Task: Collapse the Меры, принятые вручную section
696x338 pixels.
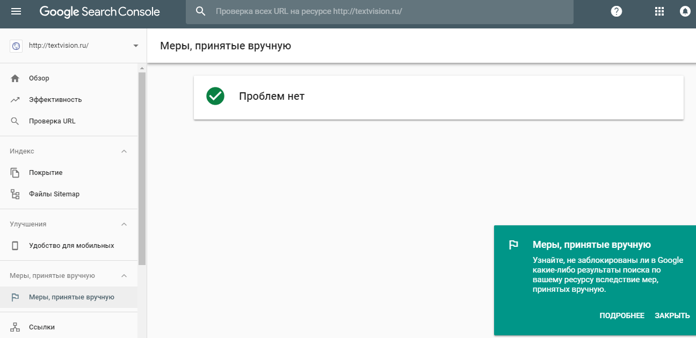Action: 124,276
